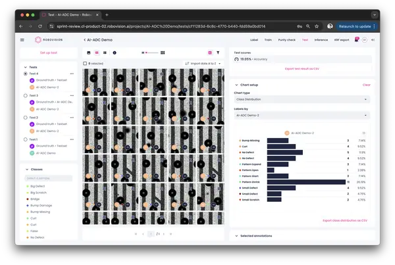395x265 pixels.
Task: Click the browser zoom magnifier icon
Action: [308, 26]
